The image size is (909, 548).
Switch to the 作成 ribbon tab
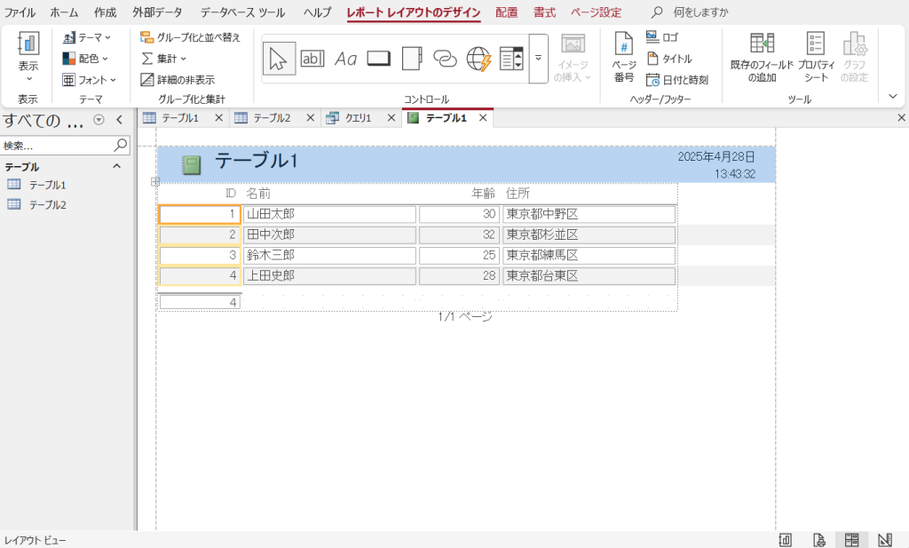105,12
